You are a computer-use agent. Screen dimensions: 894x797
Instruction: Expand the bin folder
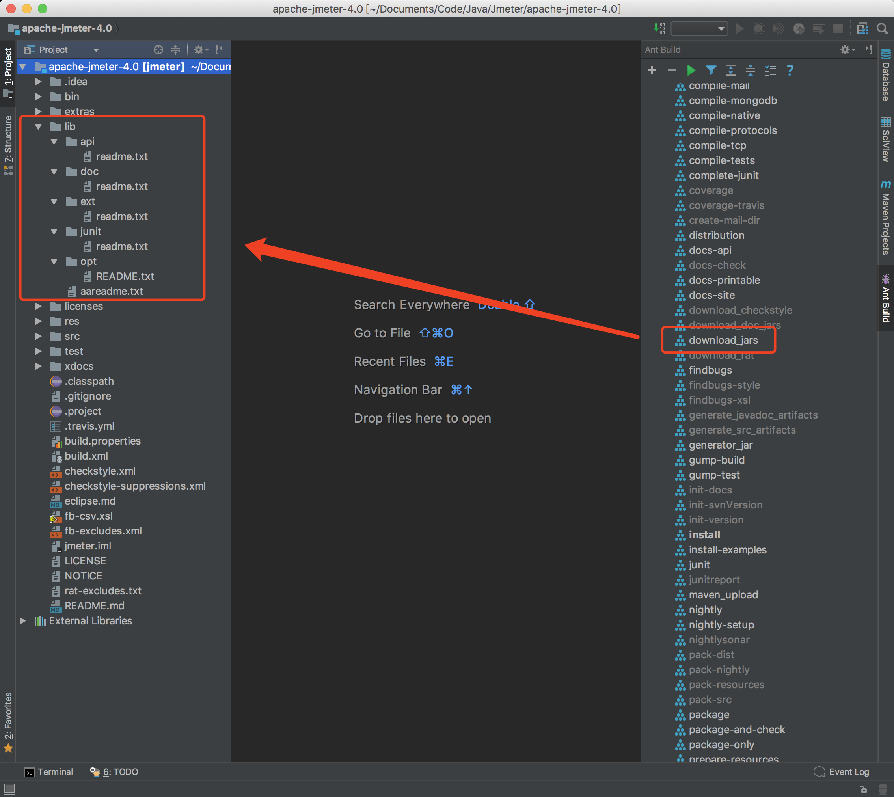tap(39, 97)
